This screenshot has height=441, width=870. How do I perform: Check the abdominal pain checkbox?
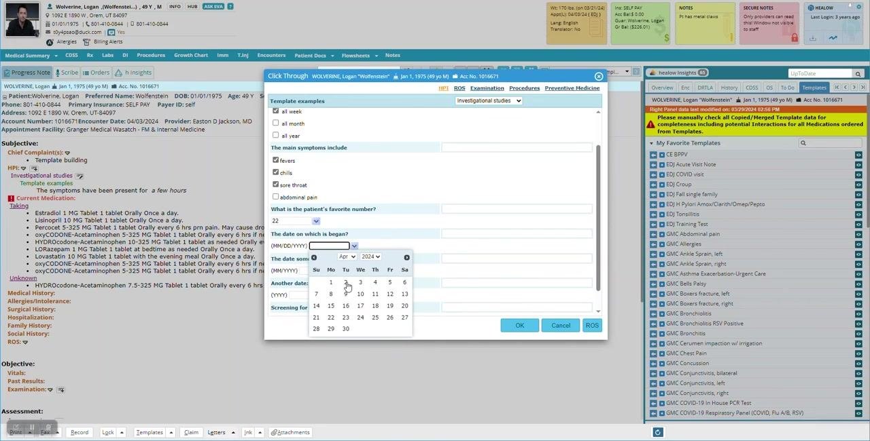(275, 197)
